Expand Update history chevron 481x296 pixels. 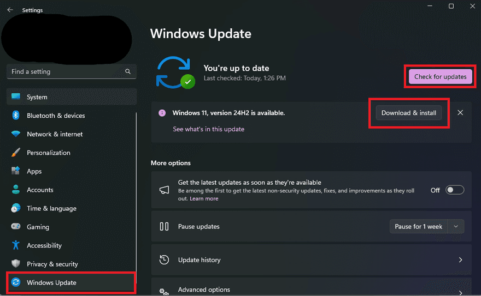point(460,259)
